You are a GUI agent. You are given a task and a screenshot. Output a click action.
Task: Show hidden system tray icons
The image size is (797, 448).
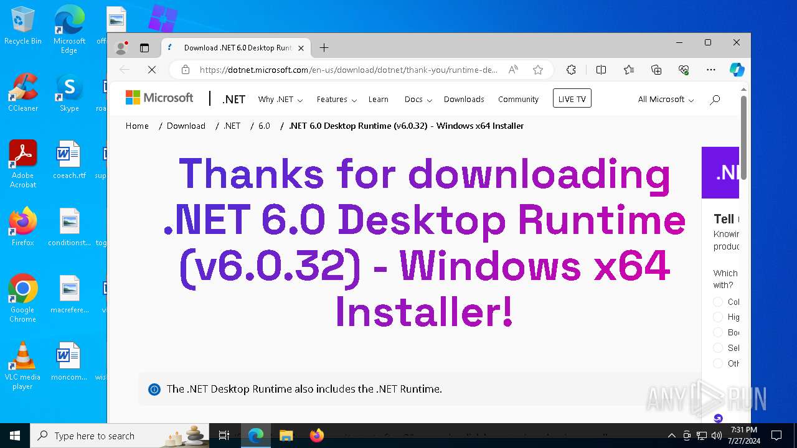click(x=671, y=436)
